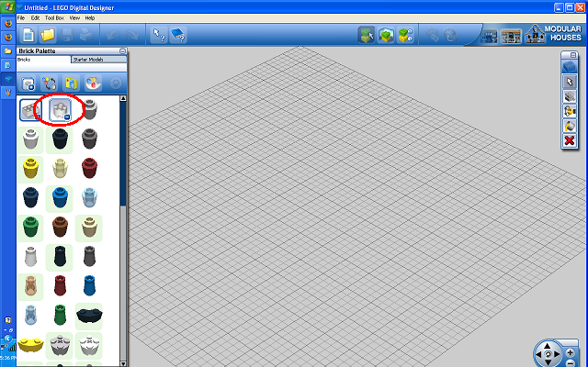This screenshot has width=588, height=367.
Task: Pick the yellow round brick
Action: tap(30, 168)
